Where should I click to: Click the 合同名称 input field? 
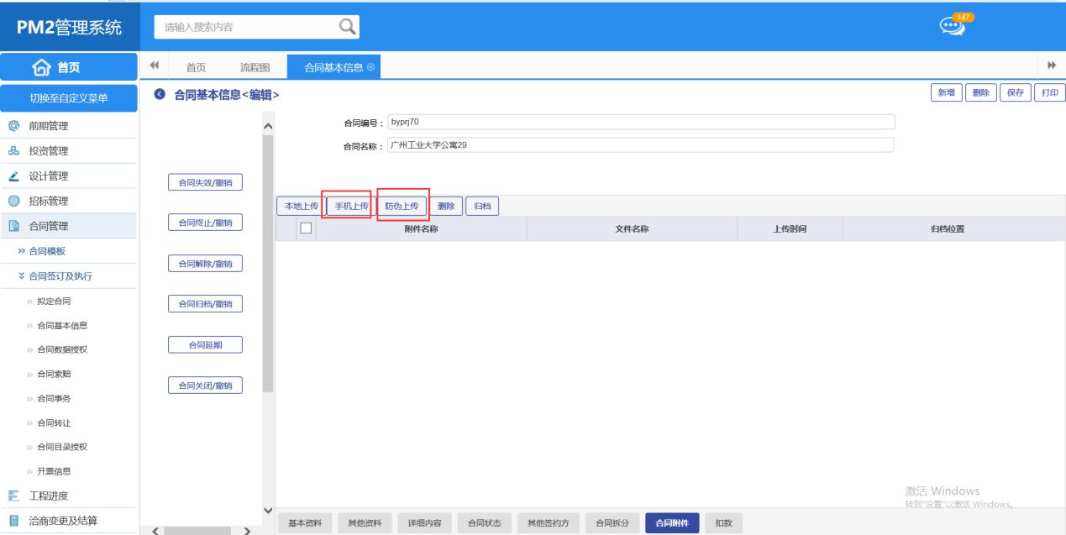640,145
